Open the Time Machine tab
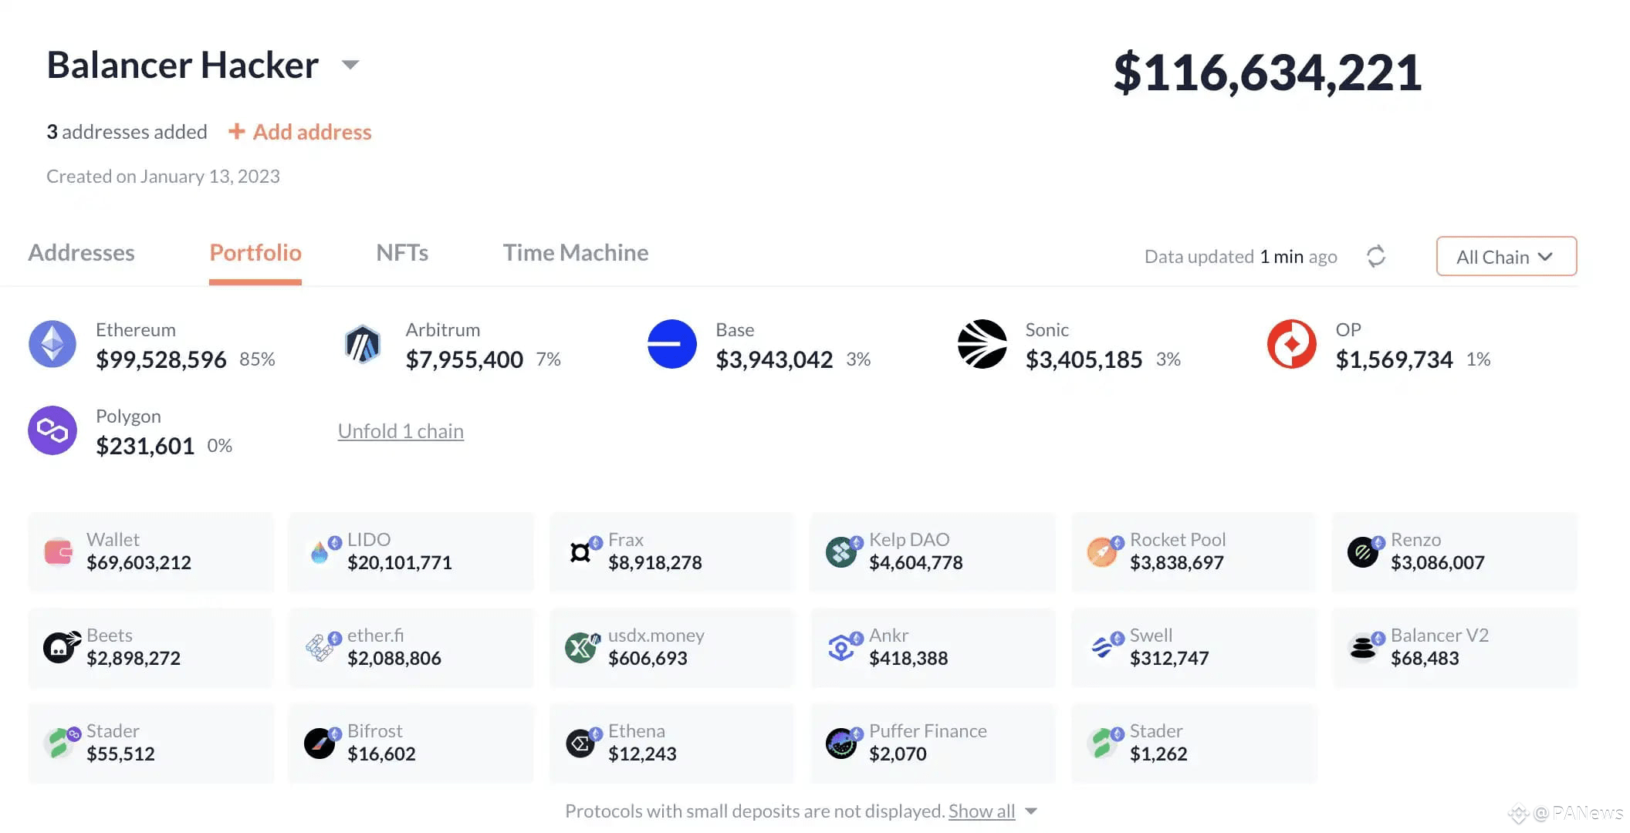Viewport: 1630px width, 833px height. point(575,253)
